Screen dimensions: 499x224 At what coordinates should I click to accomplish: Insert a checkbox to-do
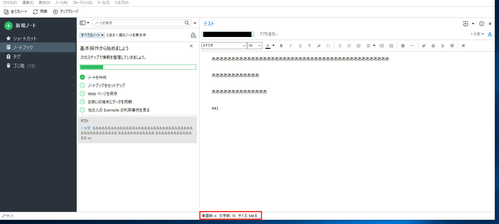[x=359, y=46]
